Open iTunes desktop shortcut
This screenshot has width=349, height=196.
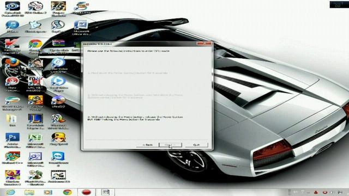12,27
